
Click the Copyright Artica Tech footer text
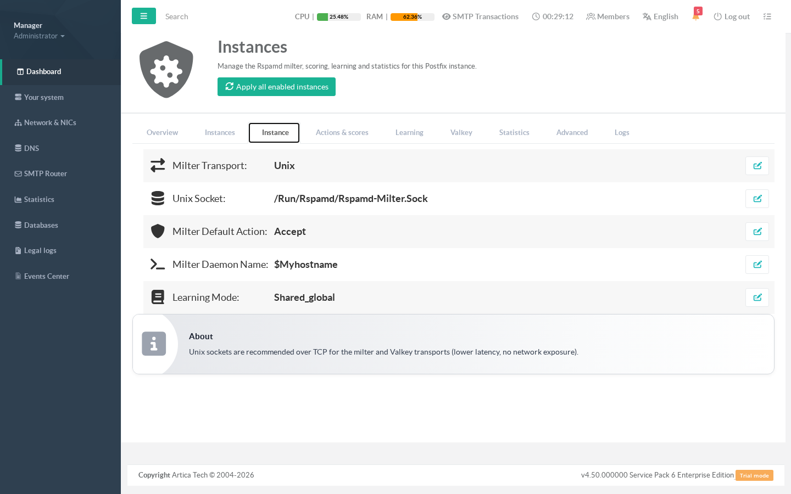tap(196, 475)
